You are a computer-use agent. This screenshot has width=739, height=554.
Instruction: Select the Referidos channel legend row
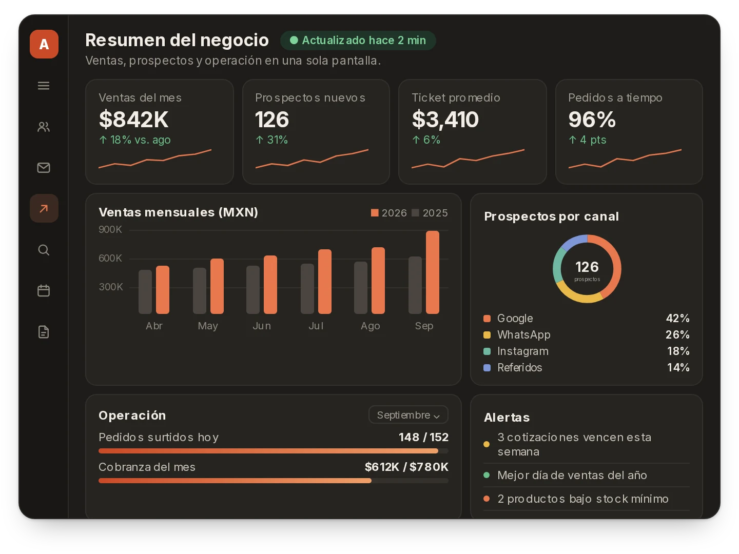[587, 368]
